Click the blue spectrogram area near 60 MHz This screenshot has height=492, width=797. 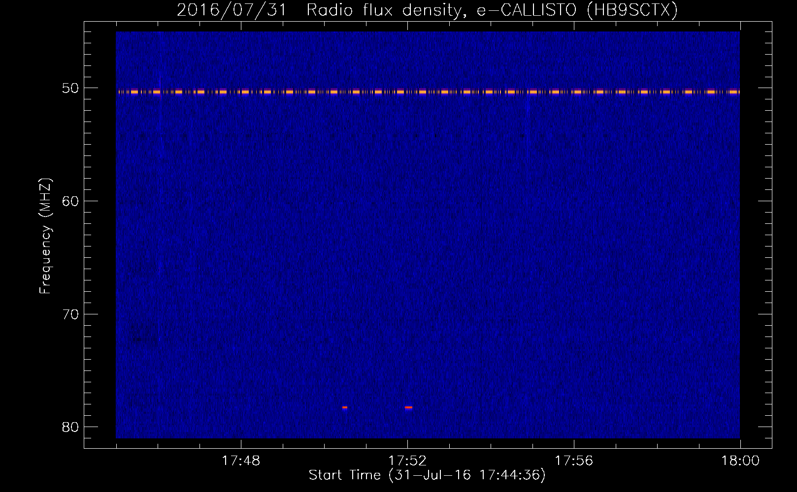[x=428, y=201]
